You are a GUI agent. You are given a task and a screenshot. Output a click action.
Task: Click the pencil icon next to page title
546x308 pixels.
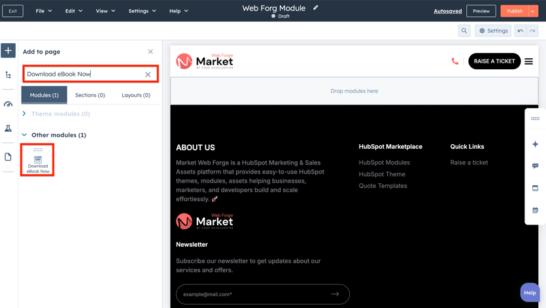(x=316, y=8)
